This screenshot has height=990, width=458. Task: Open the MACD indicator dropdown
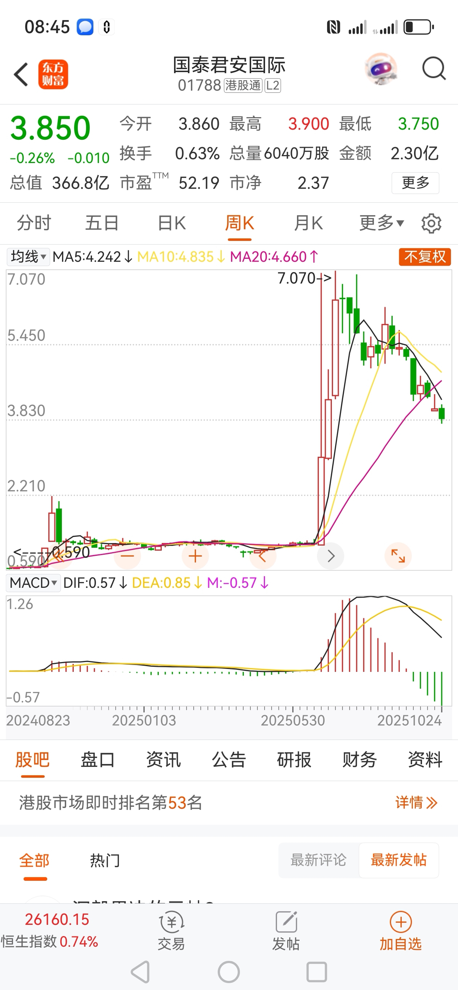point(33,583)
